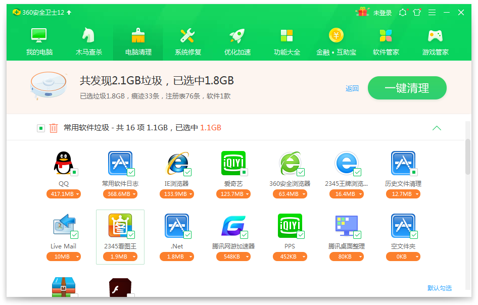Toggle the 爱奇艺 item checkbox
This screenshot has width=478, height=305.
(x=244, y=172)
